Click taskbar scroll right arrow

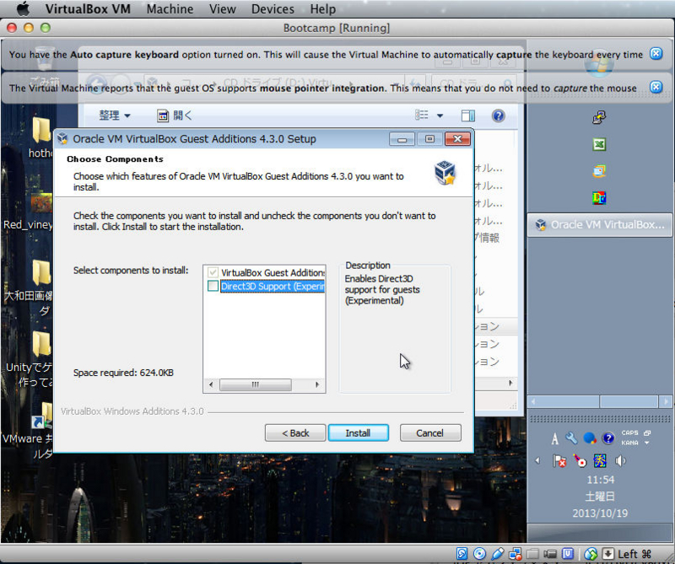[665, 402]
